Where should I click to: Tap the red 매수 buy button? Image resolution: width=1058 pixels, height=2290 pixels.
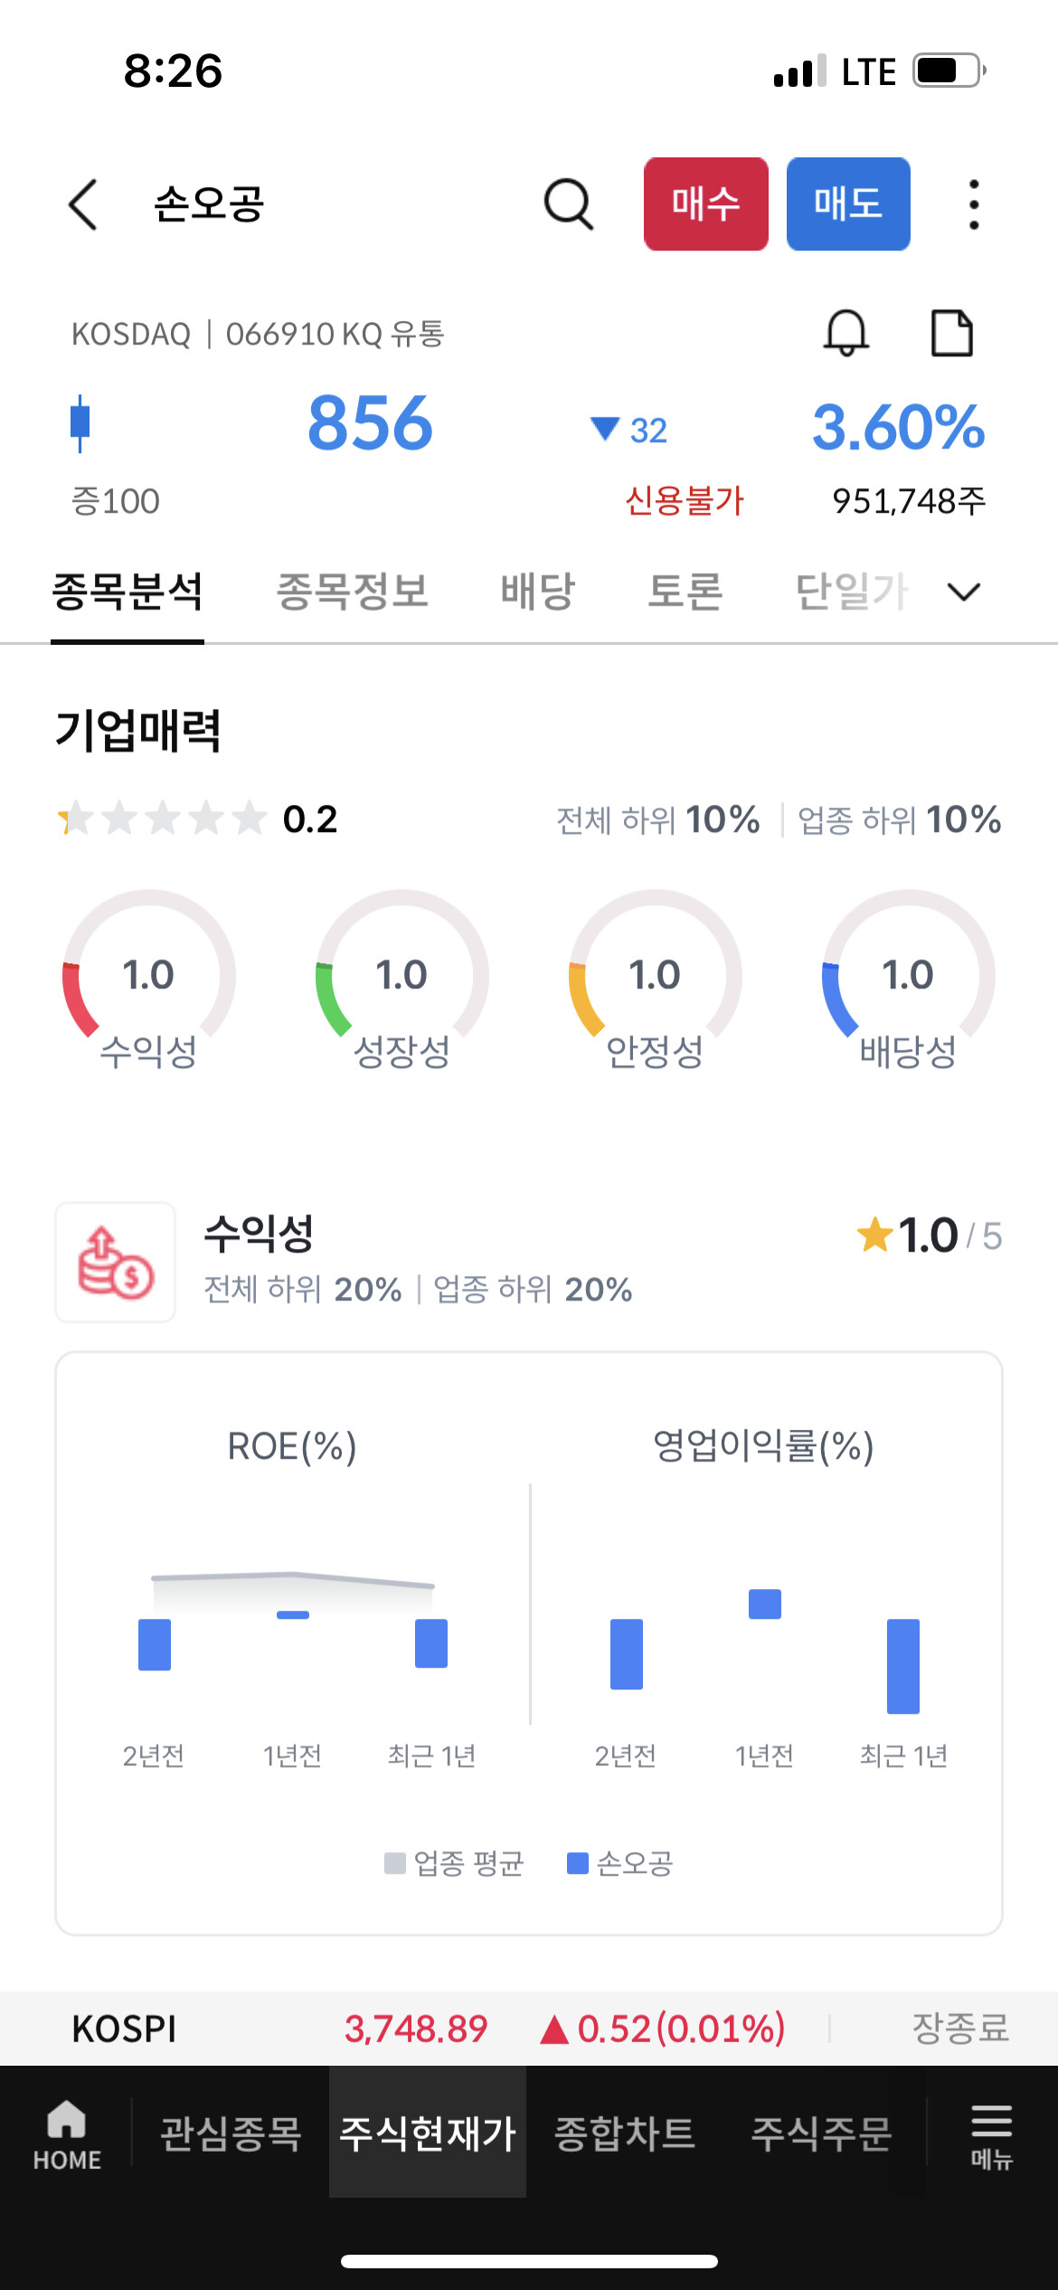[x=706, y=204]
